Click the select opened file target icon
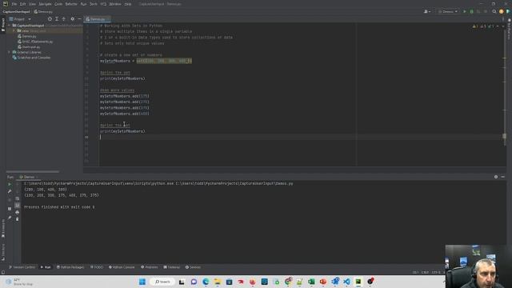 point(50,19)
